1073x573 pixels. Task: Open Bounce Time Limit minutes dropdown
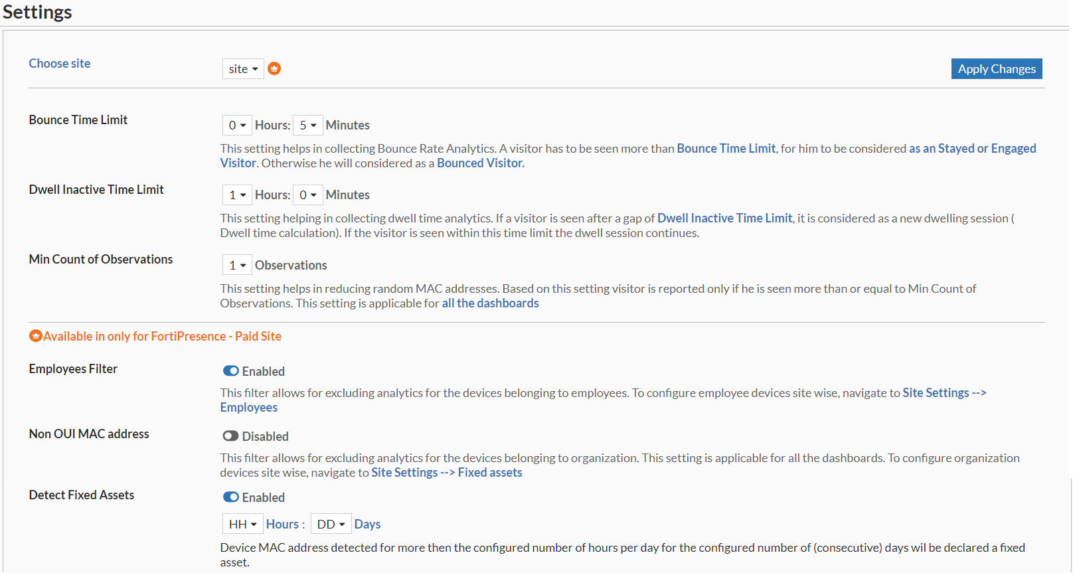coord(307,125)
